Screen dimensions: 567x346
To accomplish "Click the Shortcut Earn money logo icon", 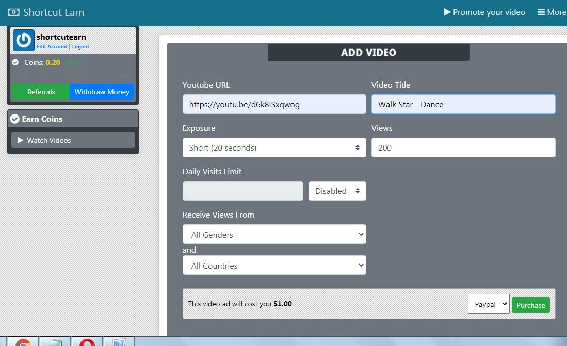I will pos(13,12).
